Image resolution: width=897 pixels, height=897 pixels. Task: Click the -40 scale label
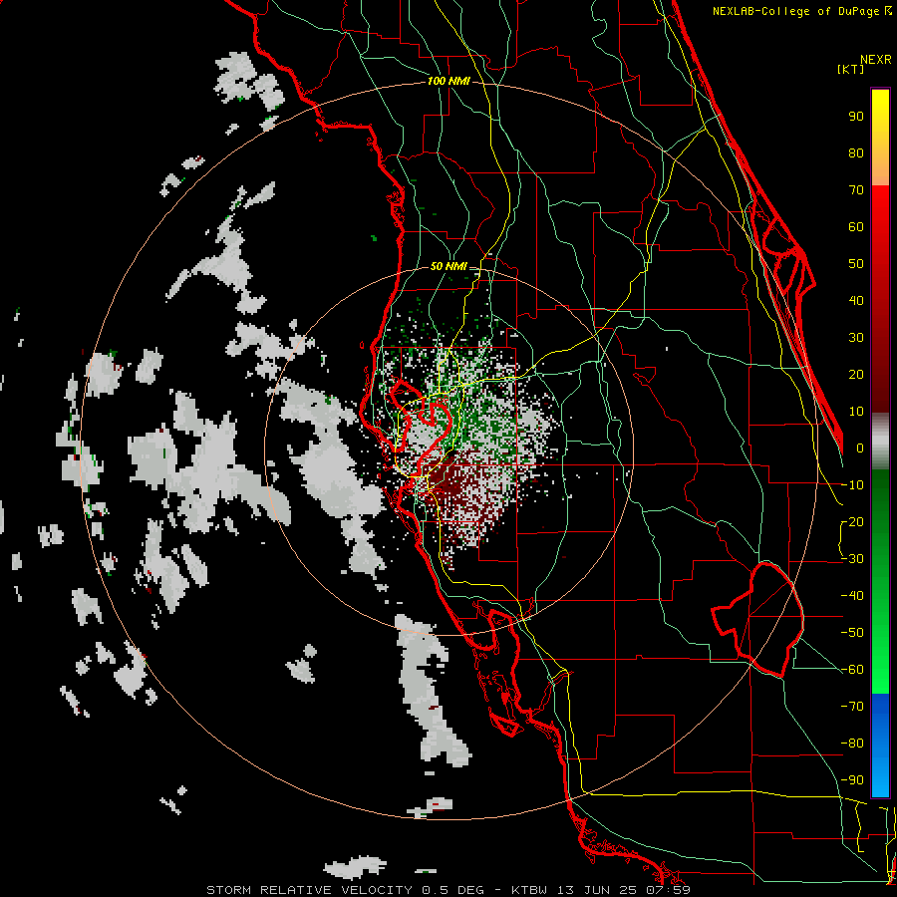[852, 596]
